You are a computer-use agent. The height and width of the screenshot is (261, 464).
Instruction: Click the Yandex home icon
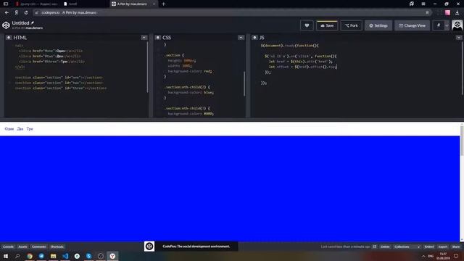[16, 12]
